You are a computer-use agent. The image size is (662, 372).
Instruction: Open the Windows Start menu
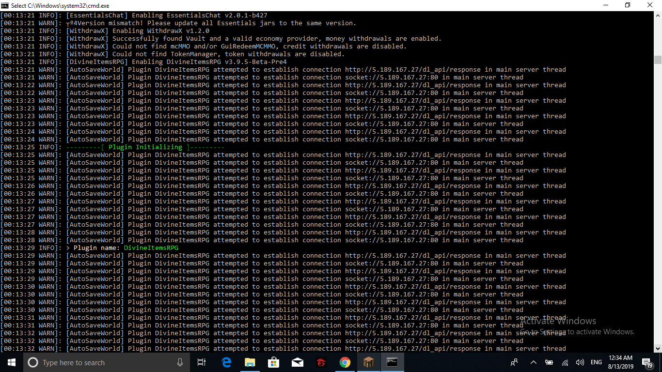[x=11, y=362]
